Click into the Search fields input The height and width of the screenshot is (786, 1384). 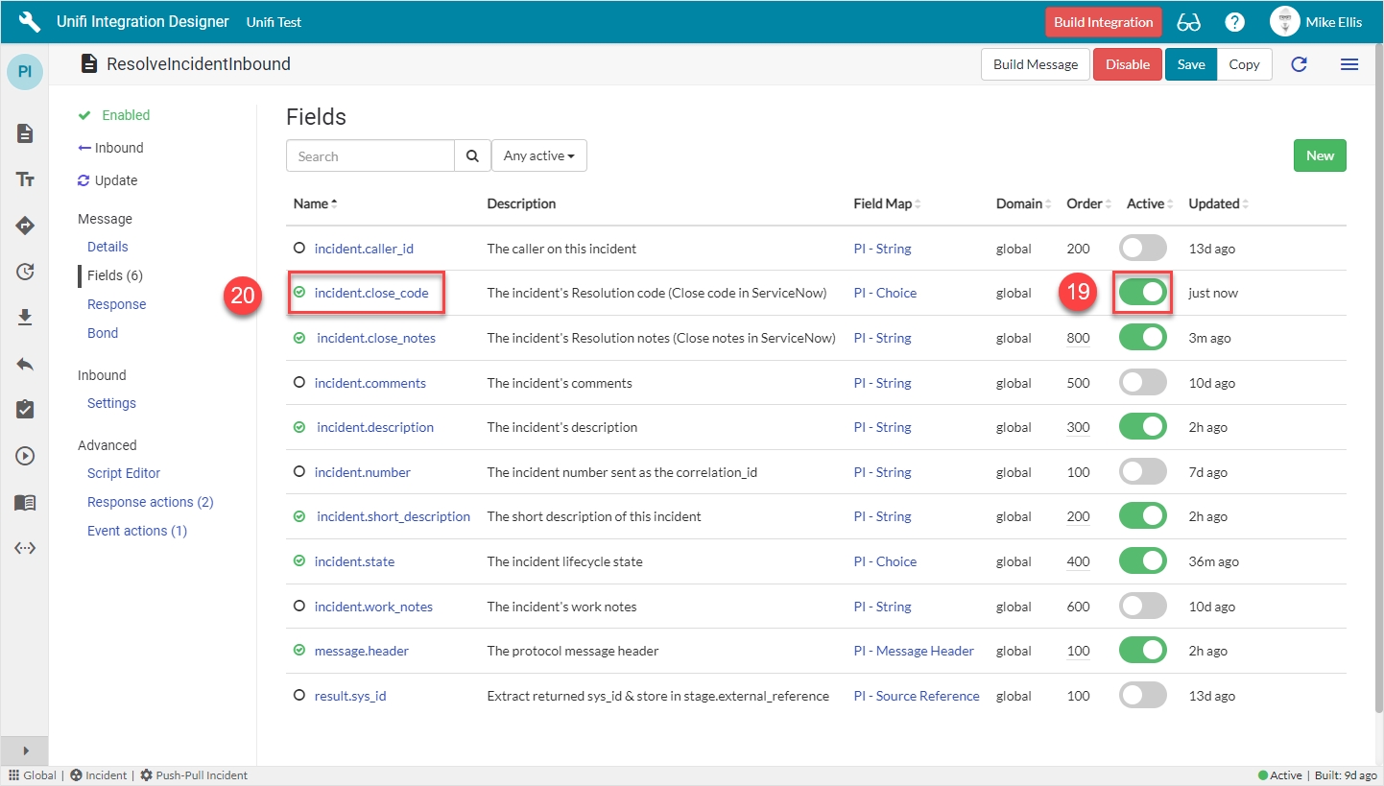point(370,155)
